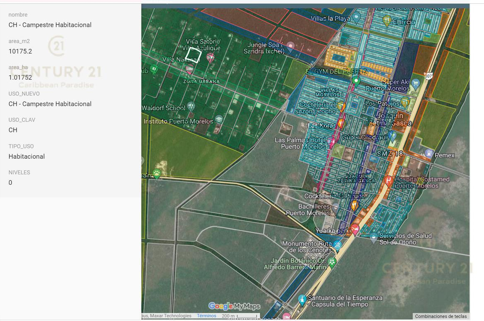
Task: Click the Waldorf School map pin
Action: pos(191,106)
